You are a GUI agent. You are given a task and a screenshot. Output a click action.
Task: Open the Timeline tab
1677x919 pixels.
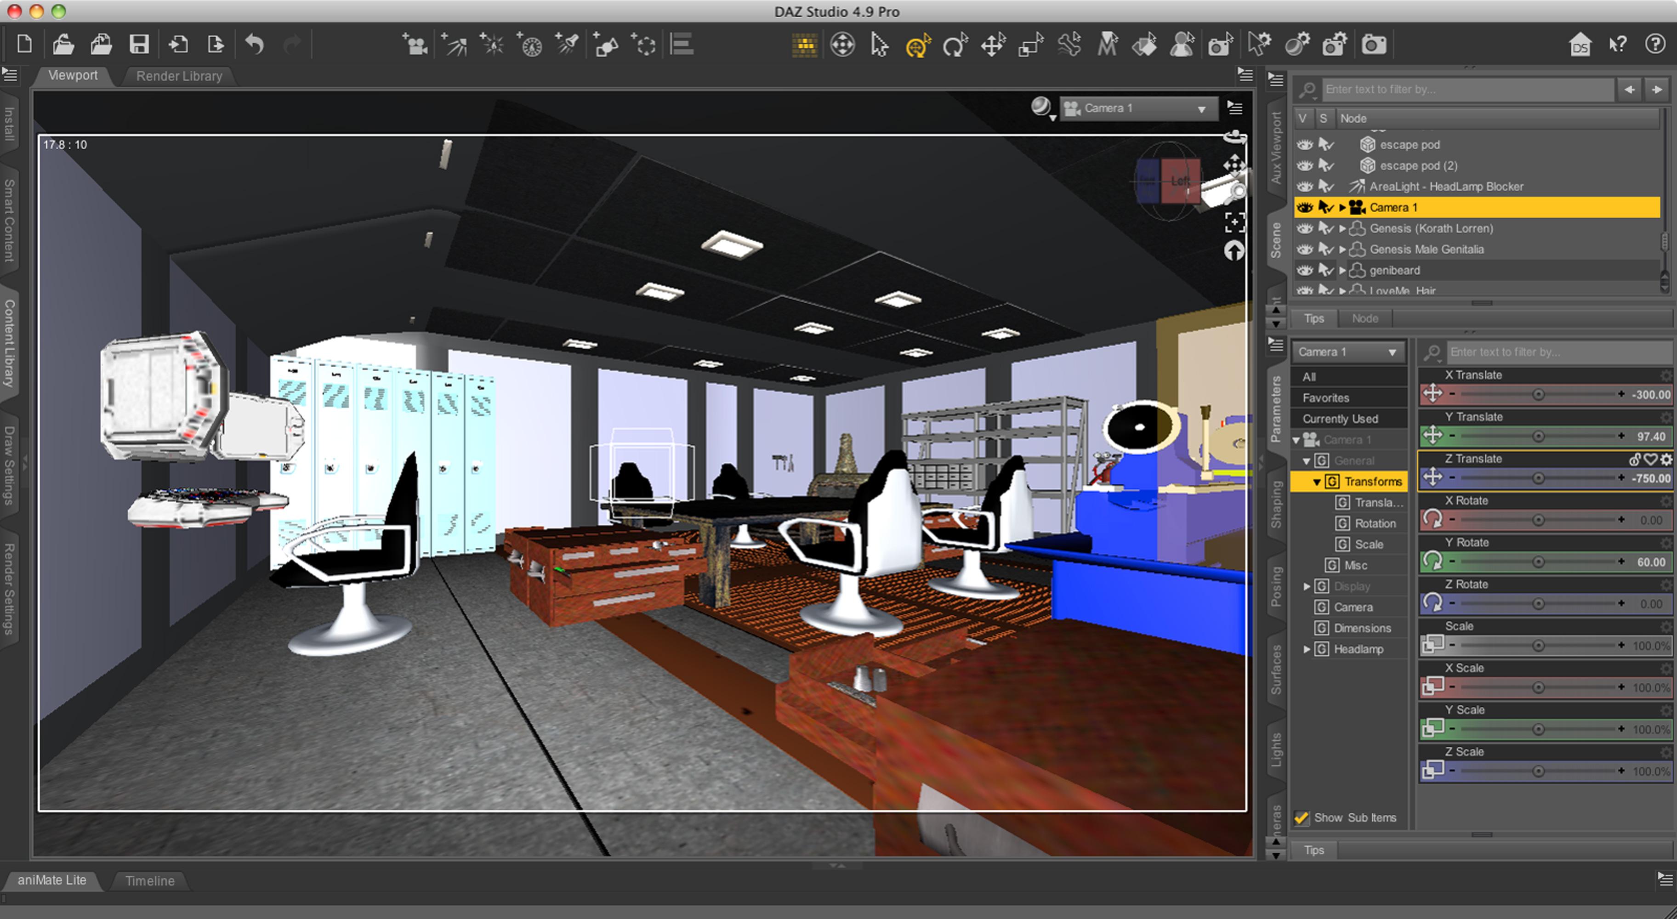(x=150, y=880)
